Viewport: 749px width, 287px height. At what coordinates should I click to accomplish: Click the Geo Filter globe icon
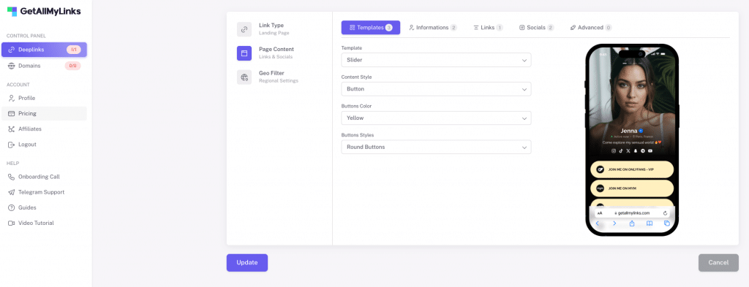tap(244, 77)
